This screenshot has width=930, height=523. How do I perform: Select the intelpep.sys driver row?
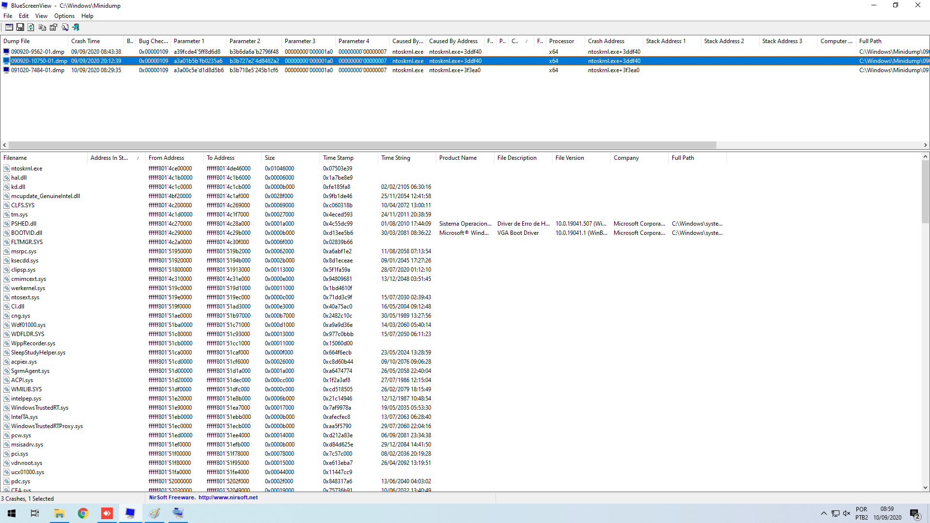coord(363,399)
